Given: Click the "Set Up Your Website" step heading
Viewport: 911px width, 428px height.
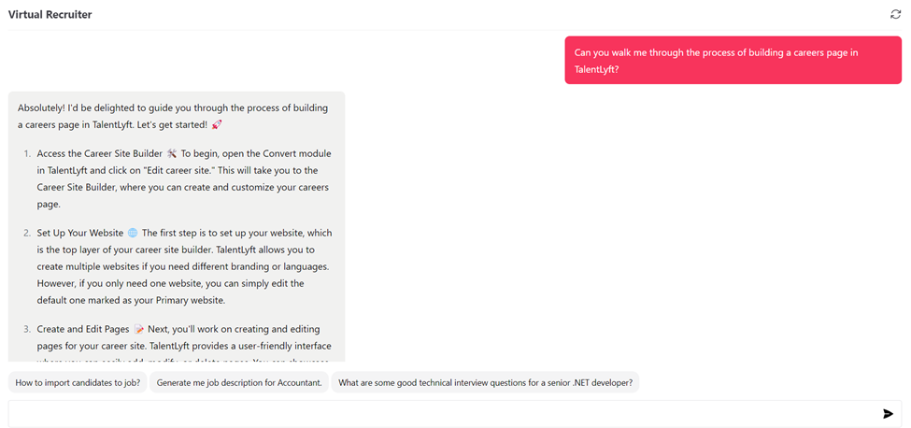Looking at the screenshot, I should pyautogui.click(x=80, y=233).
